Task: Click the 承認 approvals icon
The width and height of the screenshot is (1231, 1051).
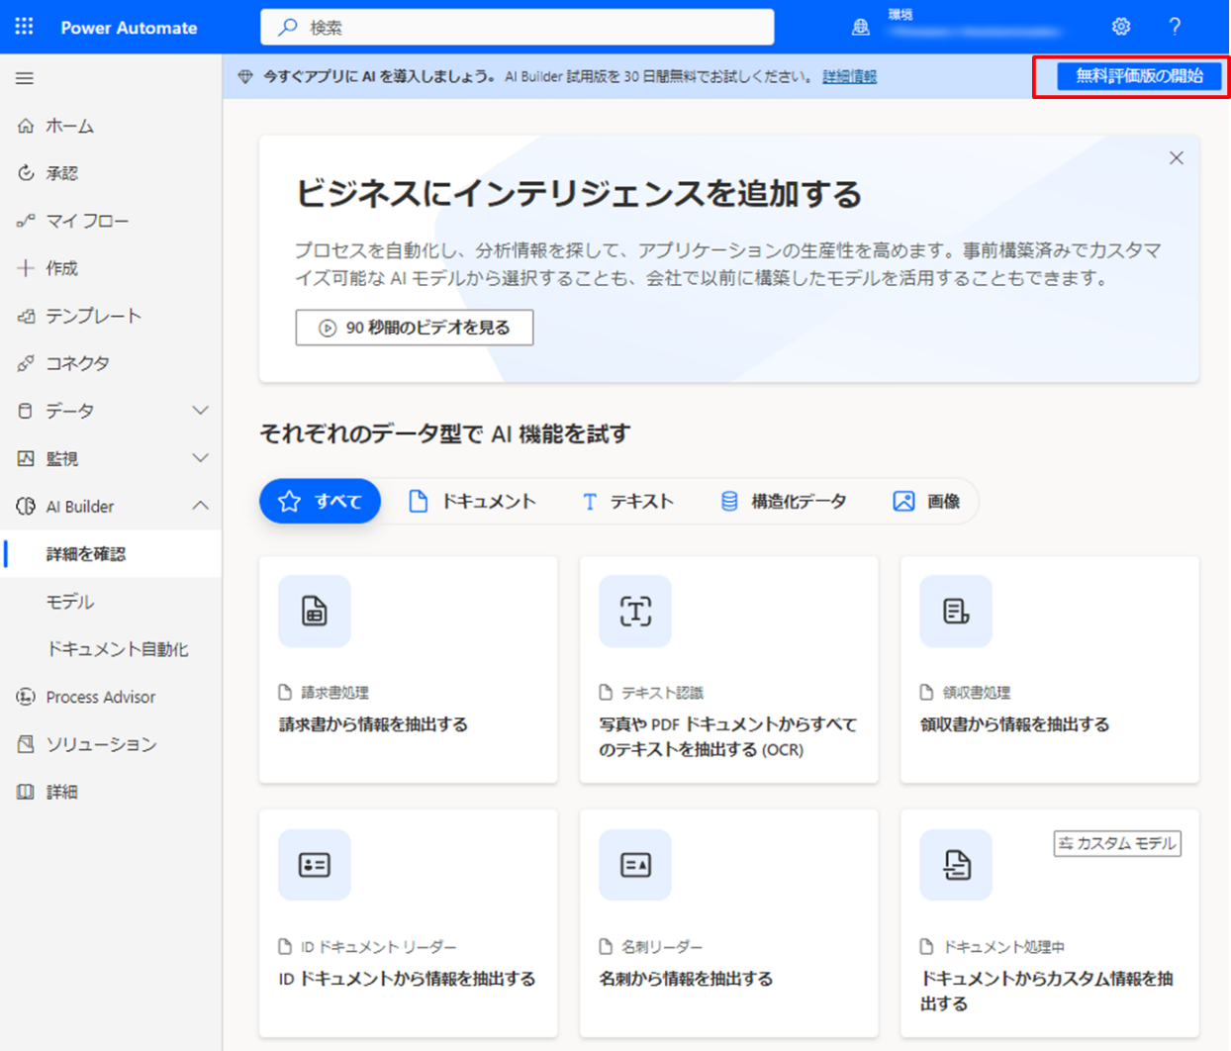Action: point(26,173)
